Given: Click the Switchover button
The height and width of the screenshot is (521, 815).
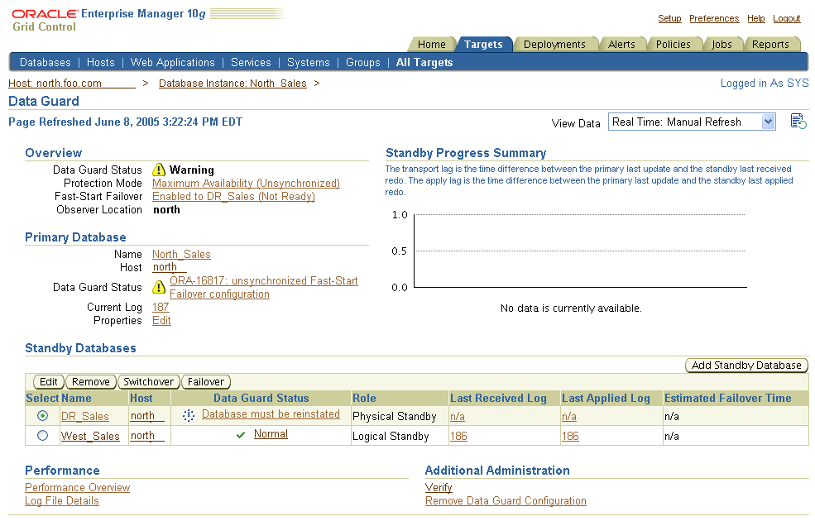Looking at the screenshot, I should [x=148, y=381].
